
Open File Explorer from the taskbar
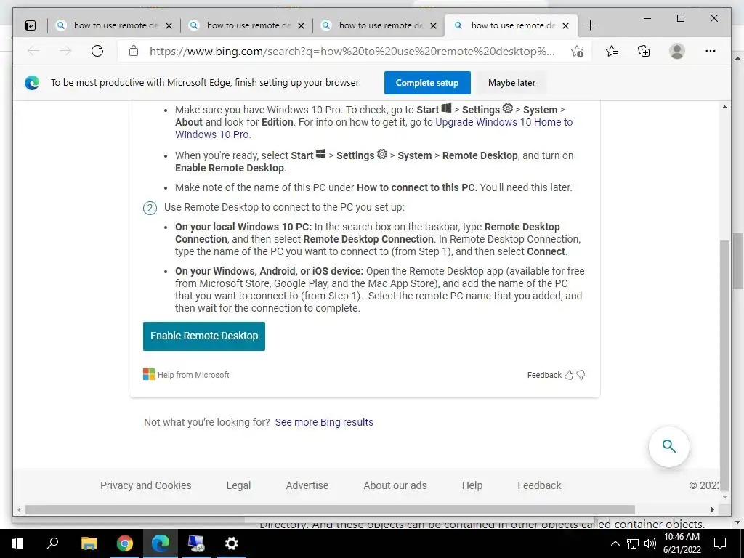89,543
